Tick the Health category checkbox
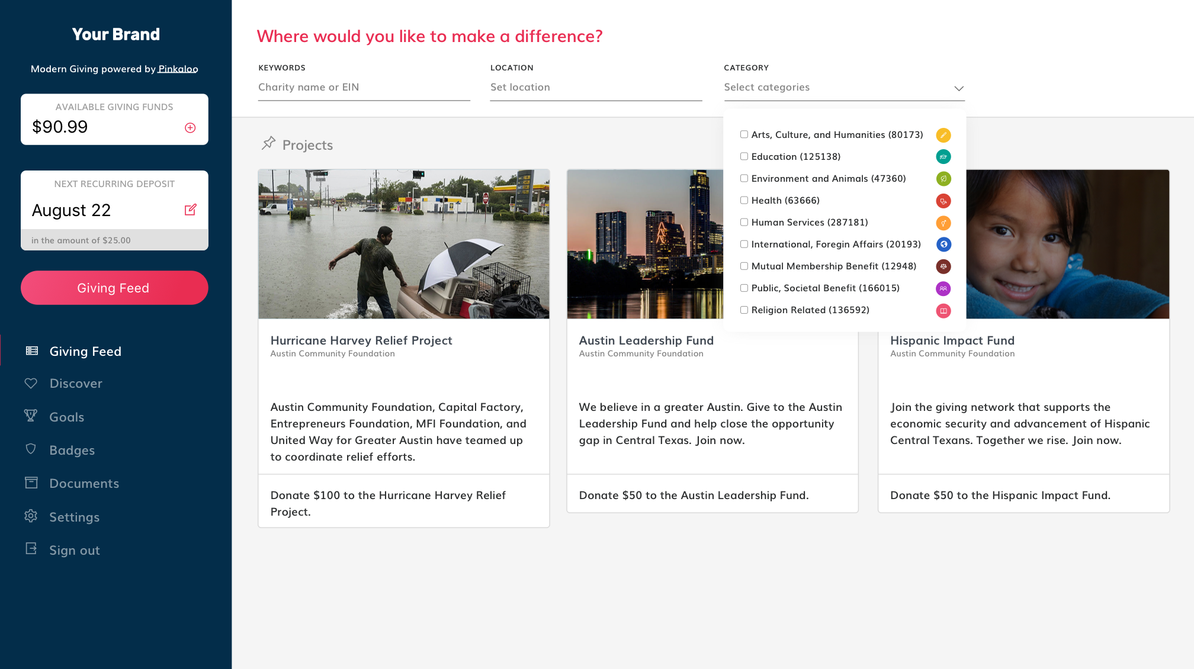 (x=744, y=200)
